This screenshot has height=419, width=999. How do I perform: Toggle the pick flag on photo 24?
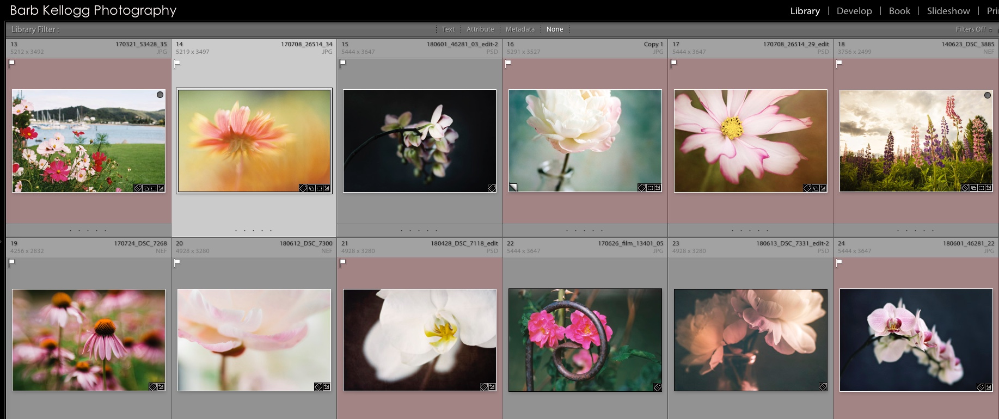click(839, 262)
